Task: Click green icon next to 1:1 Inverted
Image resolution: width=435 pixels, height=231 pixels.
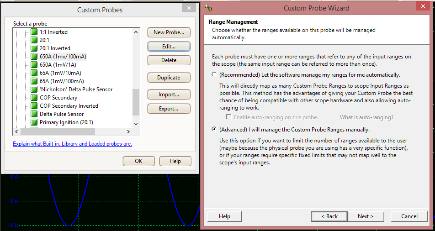Action: pos(34,32)
